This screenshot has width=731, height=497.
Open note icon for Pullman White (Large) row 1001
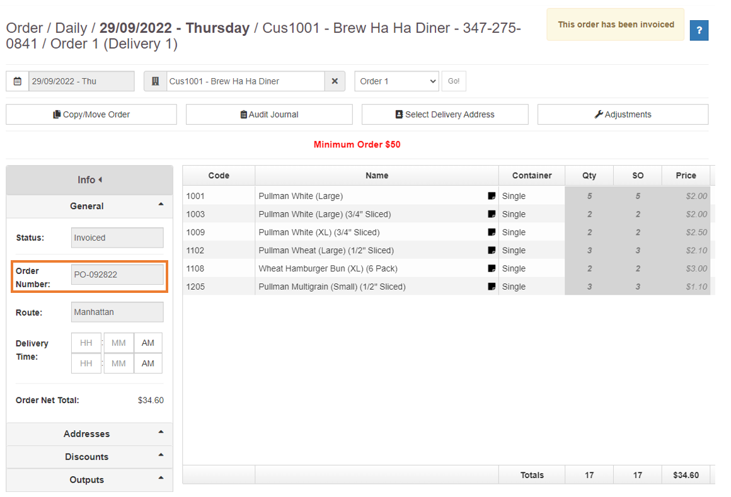pos(492,196)
